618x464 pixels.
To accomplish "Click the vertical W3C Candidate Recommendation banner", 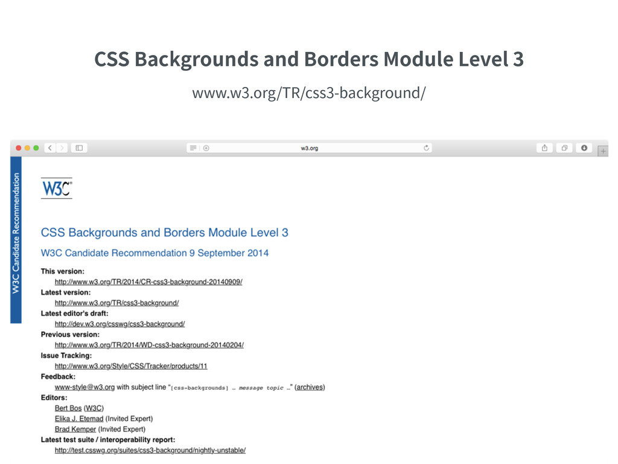I will pyautogui.click(x=16, y=240).
